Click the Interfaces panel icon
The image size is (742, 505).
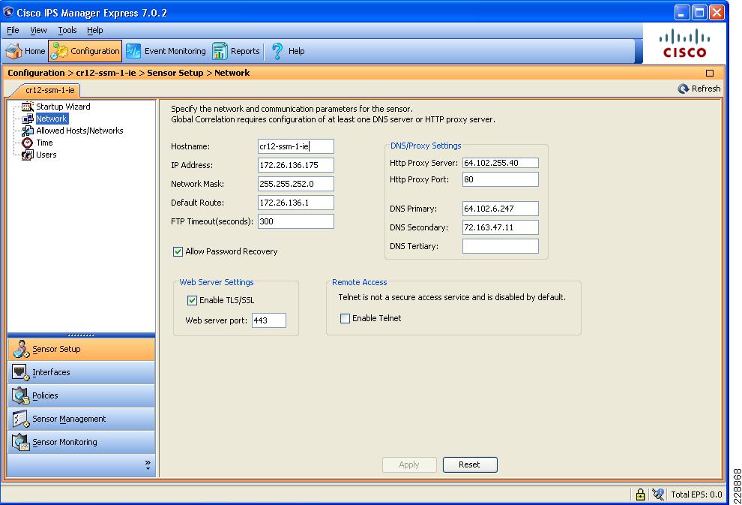coord(21,372)
